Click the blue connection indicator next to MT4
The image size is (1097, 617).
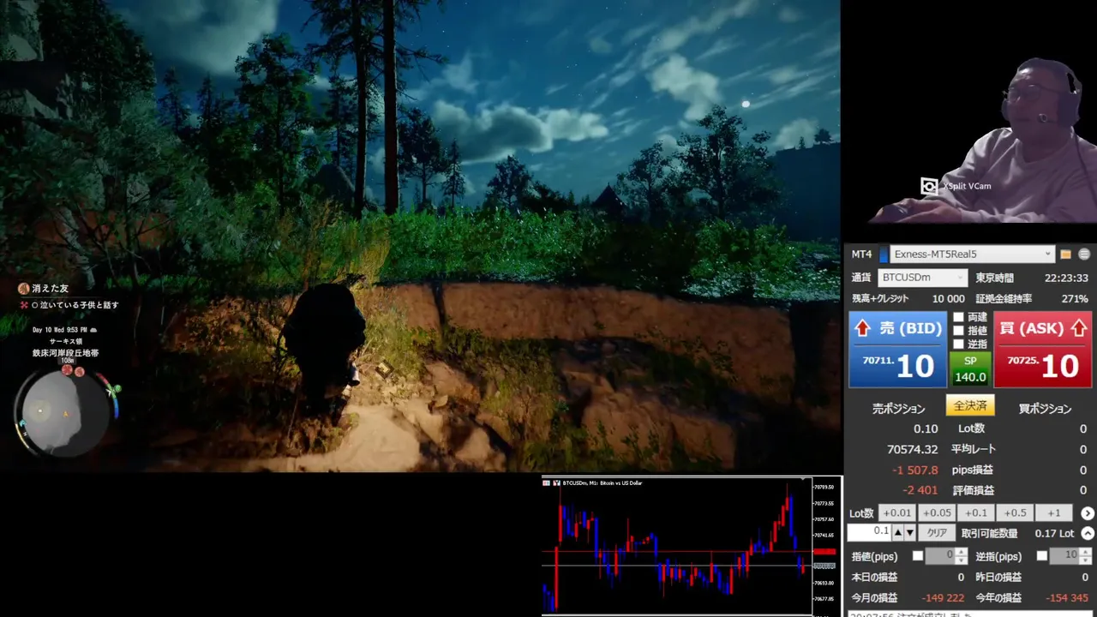point(884,255)
